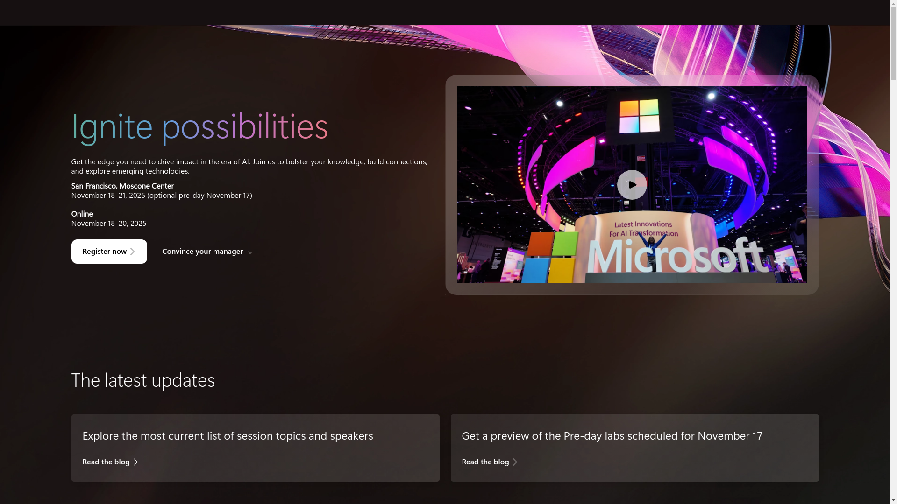Viewport: 897px width, 504px height.
Task: Click the scrollbar up arrow
Action: coord(893,4)
